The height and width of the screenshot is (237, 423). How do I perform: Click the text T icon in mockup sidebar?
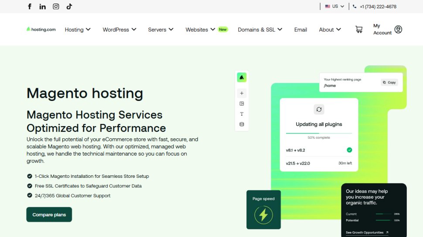242,114
